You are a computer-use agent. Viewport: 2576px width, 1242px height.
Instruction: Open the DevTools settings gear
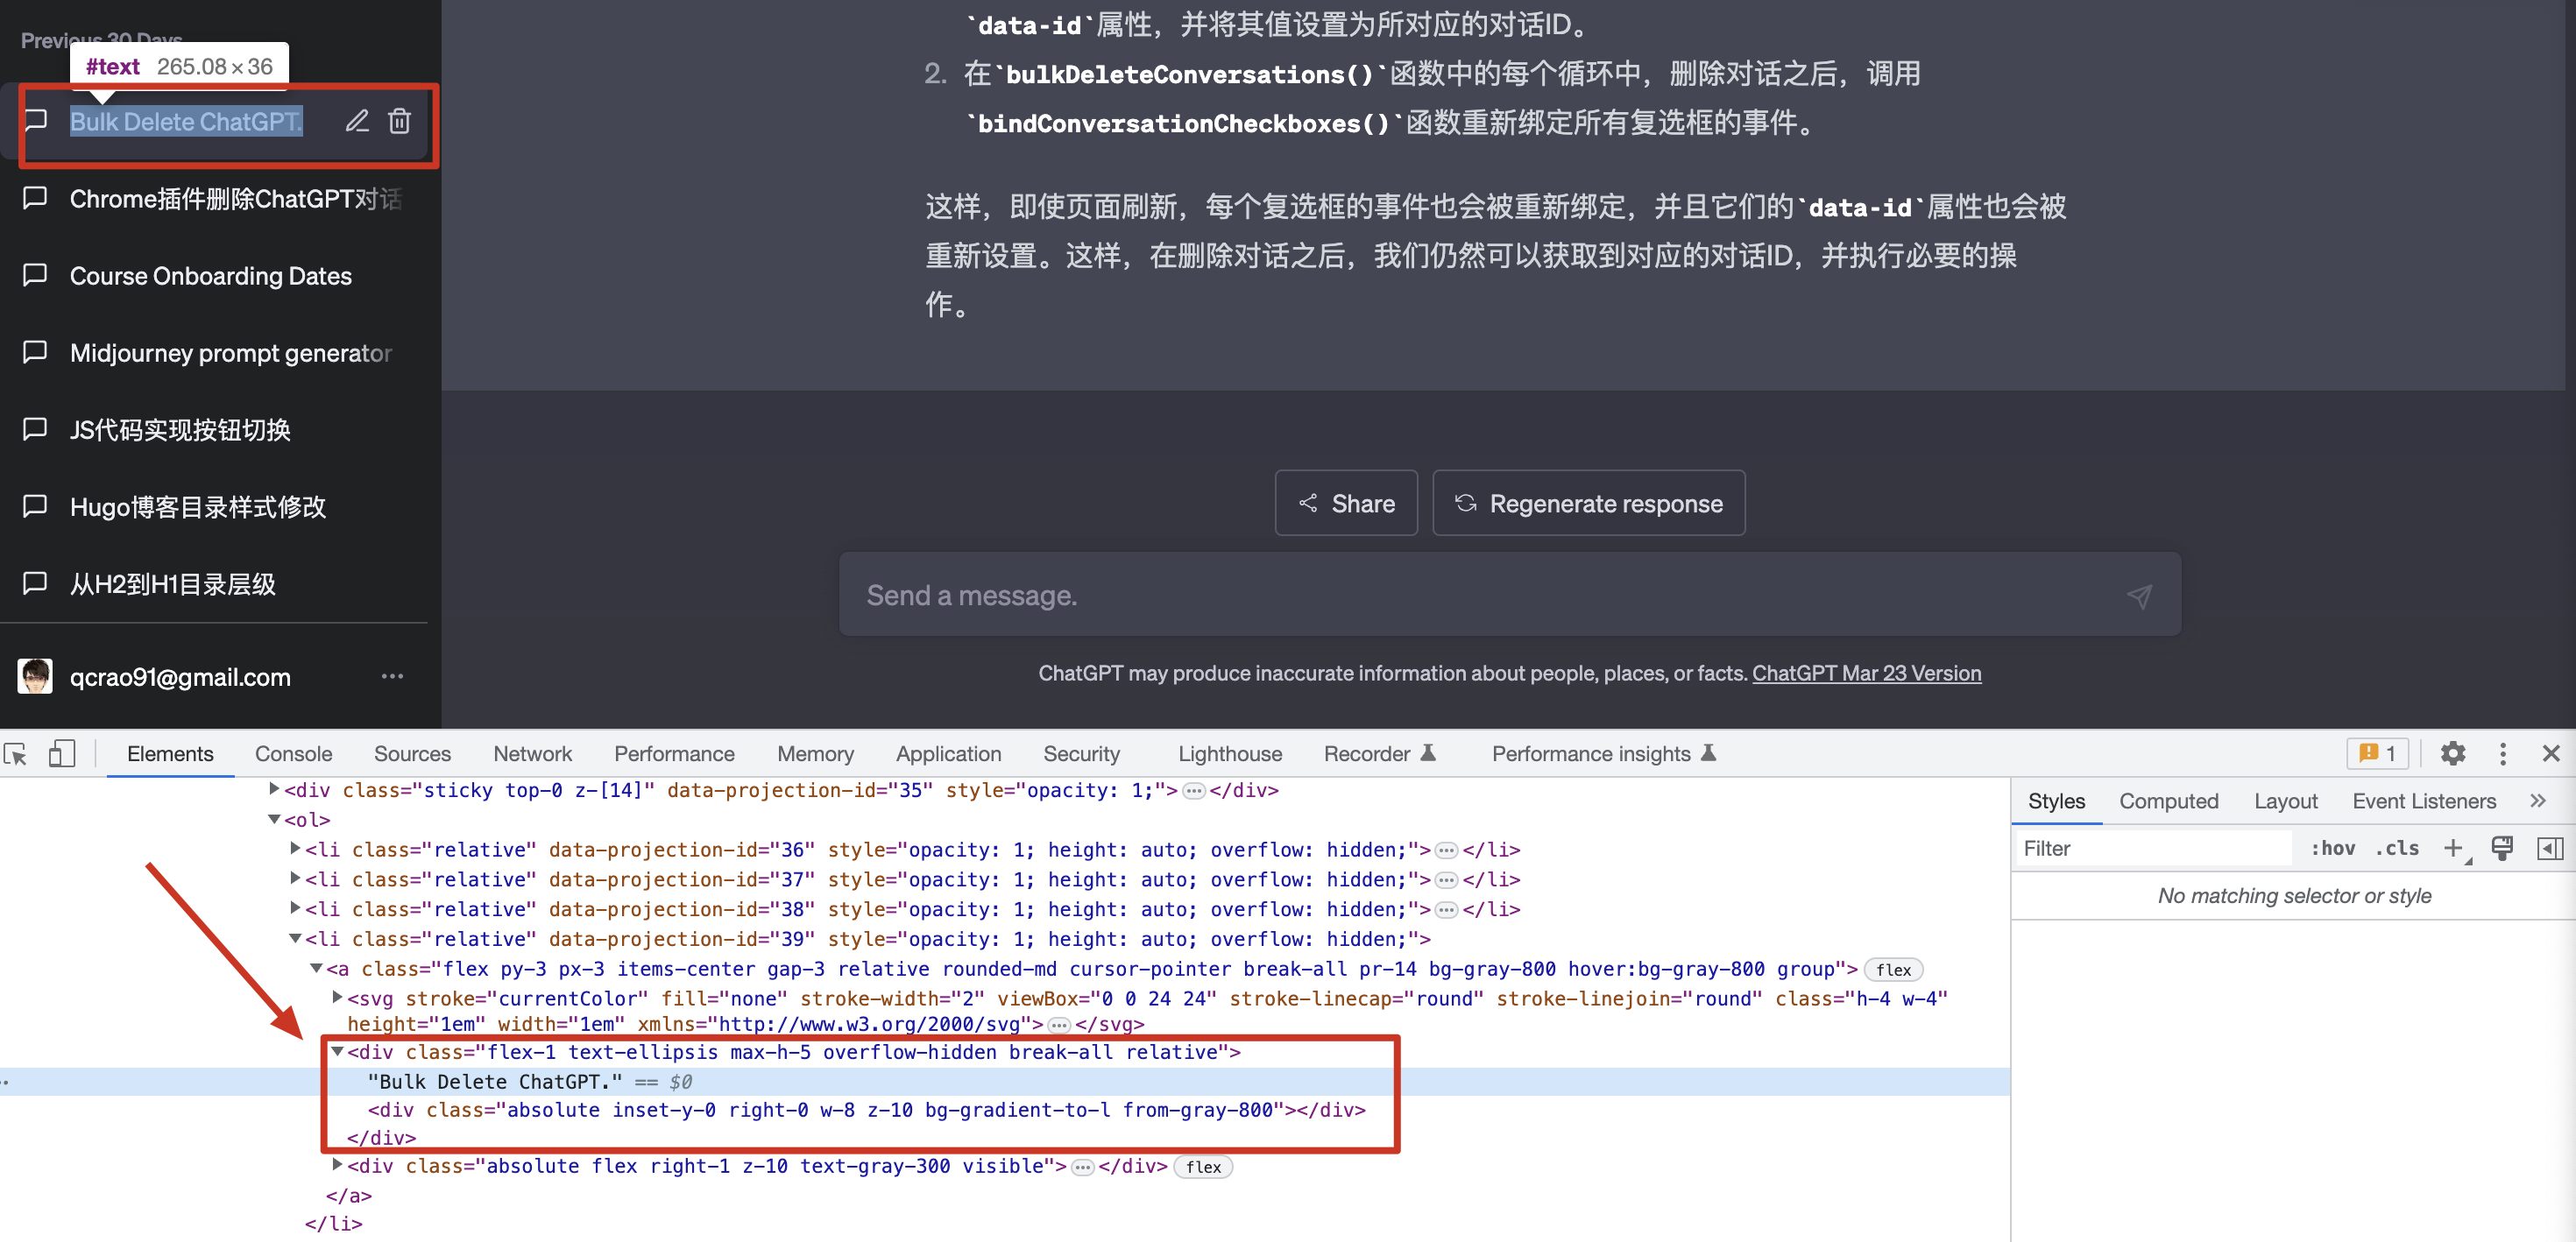[x=2452, y=753]
